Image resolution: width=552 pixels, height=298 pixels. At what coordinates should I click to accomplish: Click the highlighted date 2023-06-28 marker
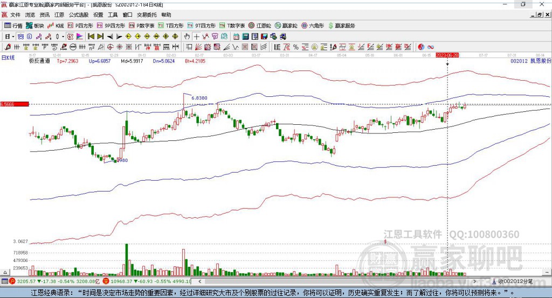tap(447, 55)
